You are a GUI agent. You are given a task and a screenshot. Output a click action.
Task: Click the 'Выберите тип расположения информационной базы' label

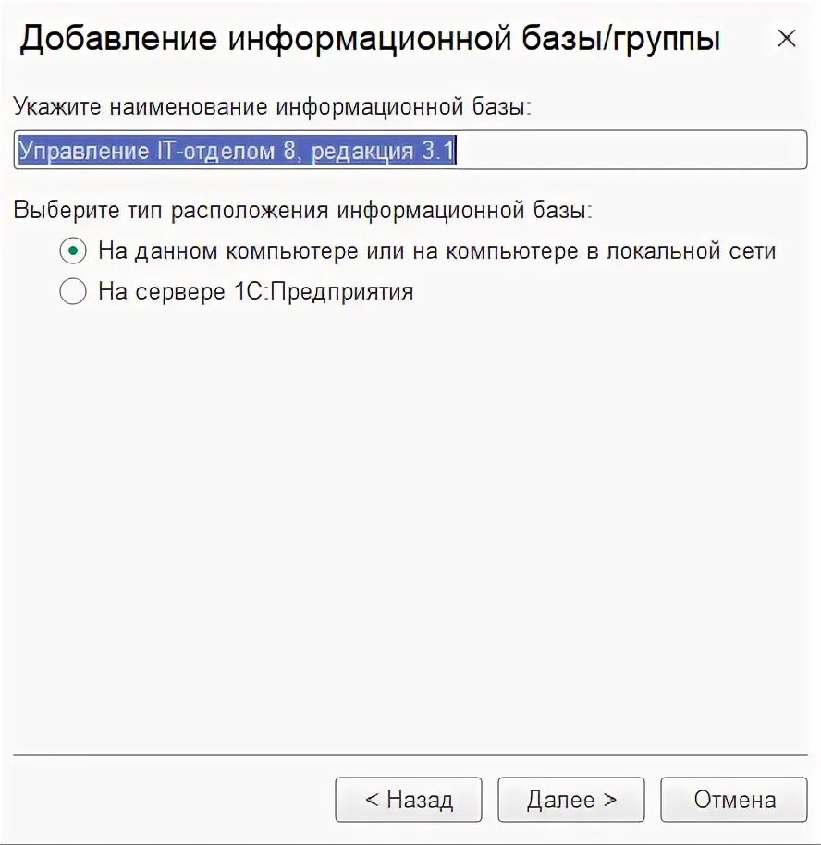point(303,210)
